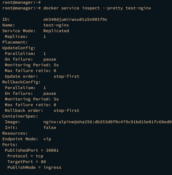Select the Name value test-nginx
Screen dimensions: 172x175
pos(56,25)
